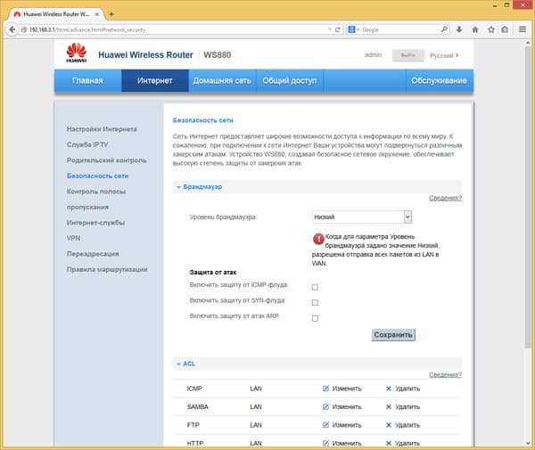Open the Общий доступ tab
This screenshot has height=450, width=535.
coord(289,80)
